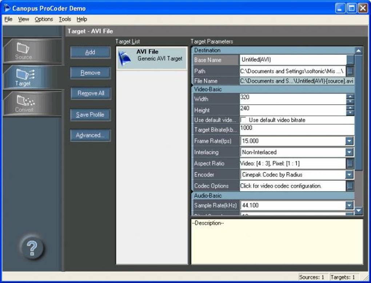Toggle Use default video bitrate checkbox

243,120
